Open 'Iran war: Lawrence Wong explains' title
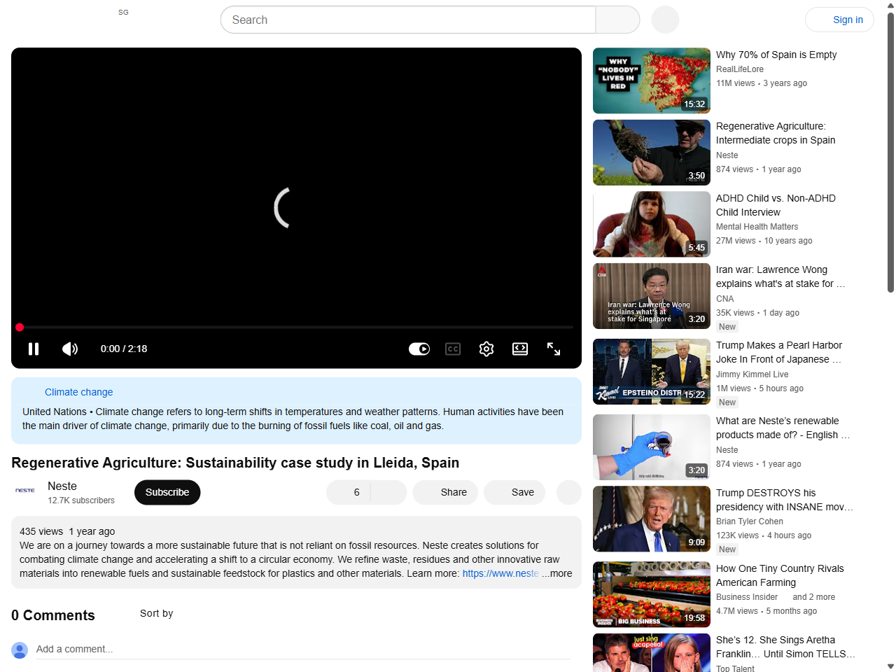This screenshot has height=672, width=896. [780, 276]
